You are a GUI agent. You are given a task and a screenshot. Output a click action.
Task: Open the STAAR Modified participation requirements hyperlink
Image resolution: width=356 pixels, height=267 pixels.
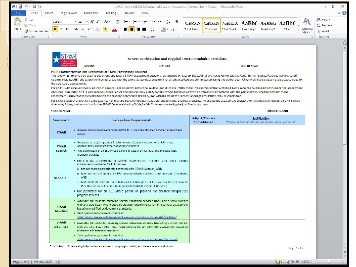coord(127,217)
